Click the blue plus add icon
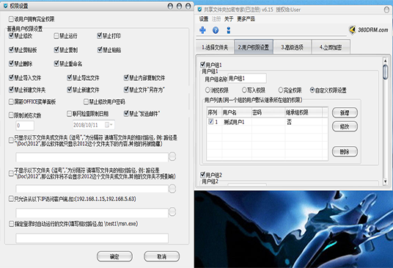Screen dimensions: 393x268 pyautogui.click(x=202, y=30)
